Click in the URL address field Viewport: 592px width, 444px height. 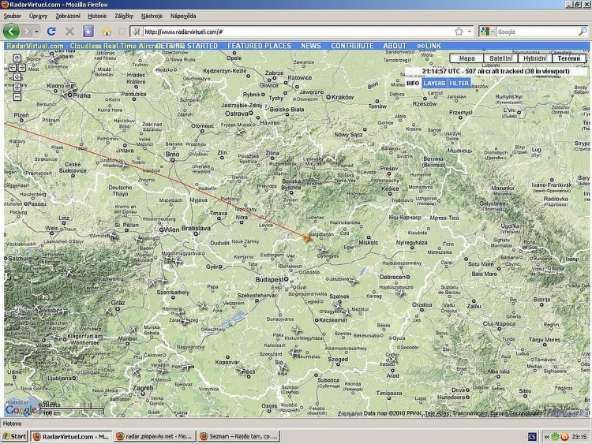pos(298,32)
